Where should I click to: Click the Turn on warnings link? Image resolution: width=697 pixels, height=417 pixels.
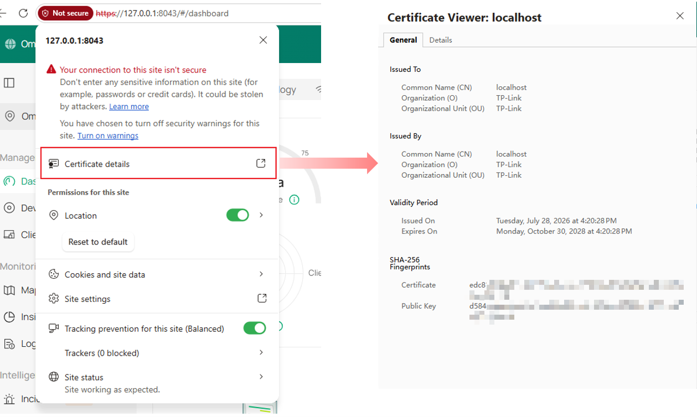point(108,135)
